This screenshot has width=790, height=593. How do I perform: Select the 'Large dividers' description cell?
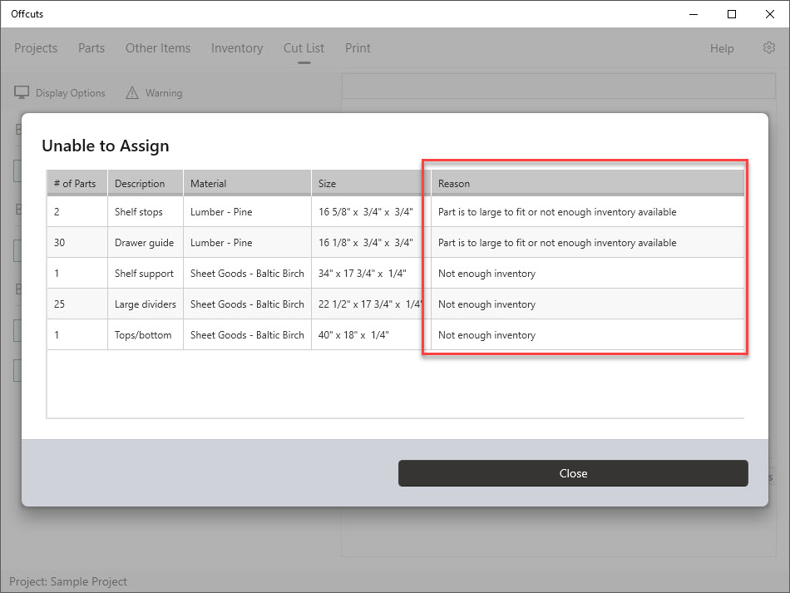click(x=145, y=304)
